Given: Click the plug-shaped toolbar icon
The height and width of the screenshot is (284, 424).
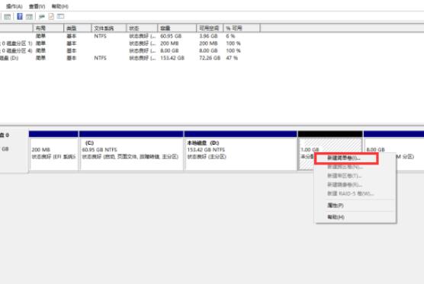Looking at the screenshot, I should (x=42, y=17).
